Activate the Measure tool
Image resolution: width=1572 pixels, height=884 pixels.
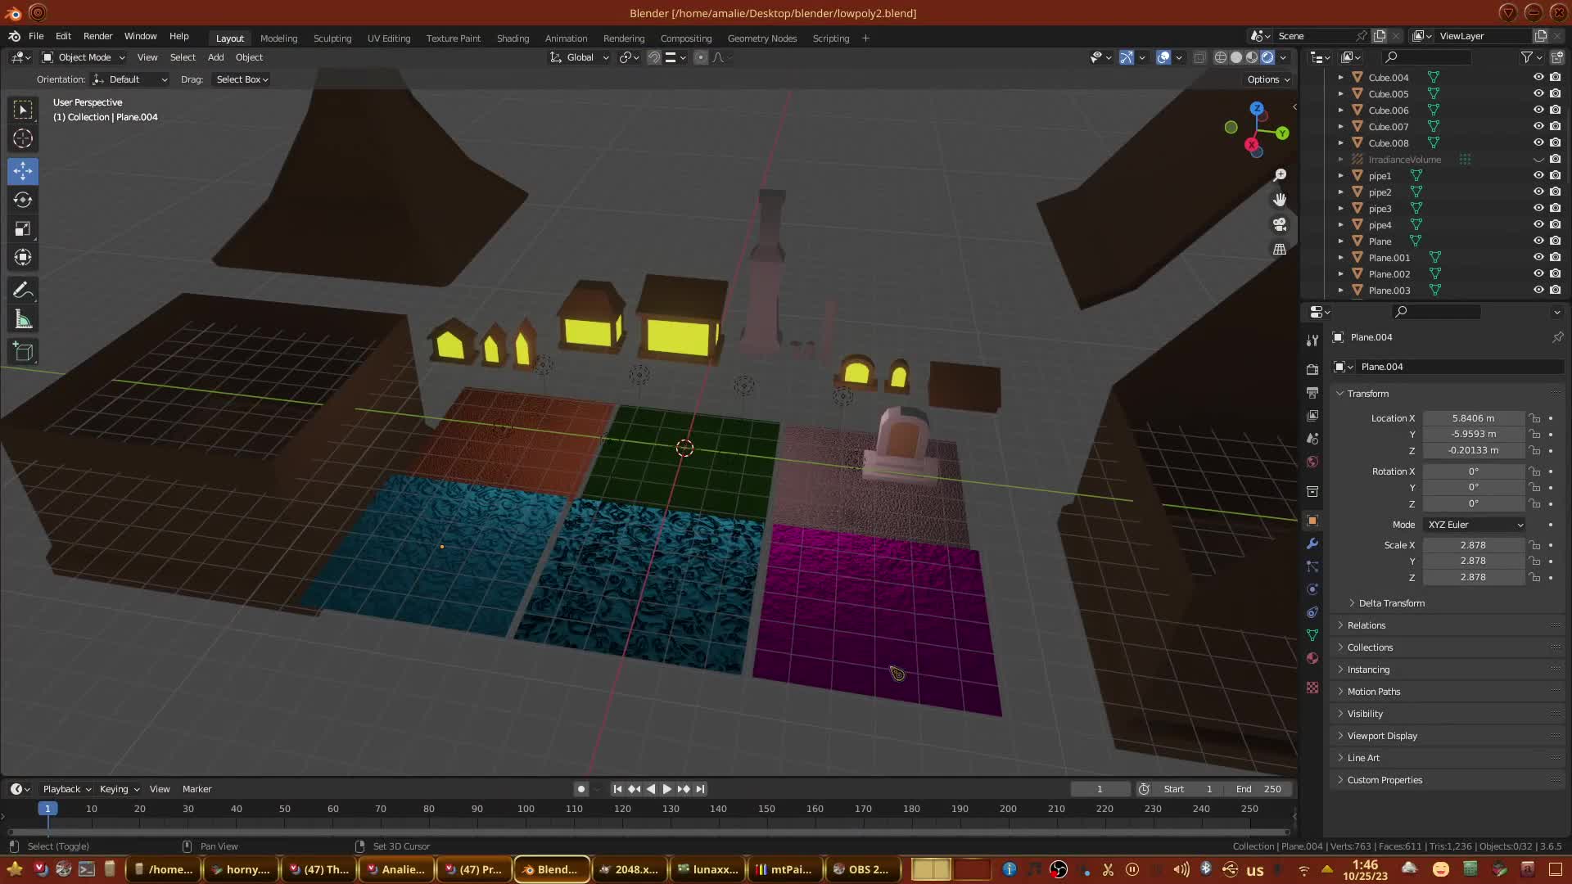click(x=23, y=320)
